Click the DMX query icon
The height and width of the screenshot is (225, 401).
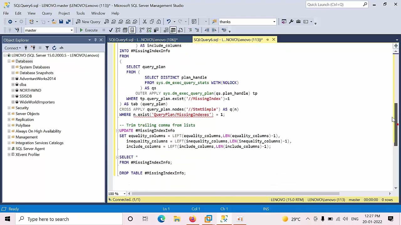point(121,22)
